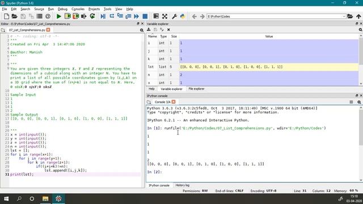The image size is (363, 204).
Task: Stop the current console command
Action: tap(351, 102)
